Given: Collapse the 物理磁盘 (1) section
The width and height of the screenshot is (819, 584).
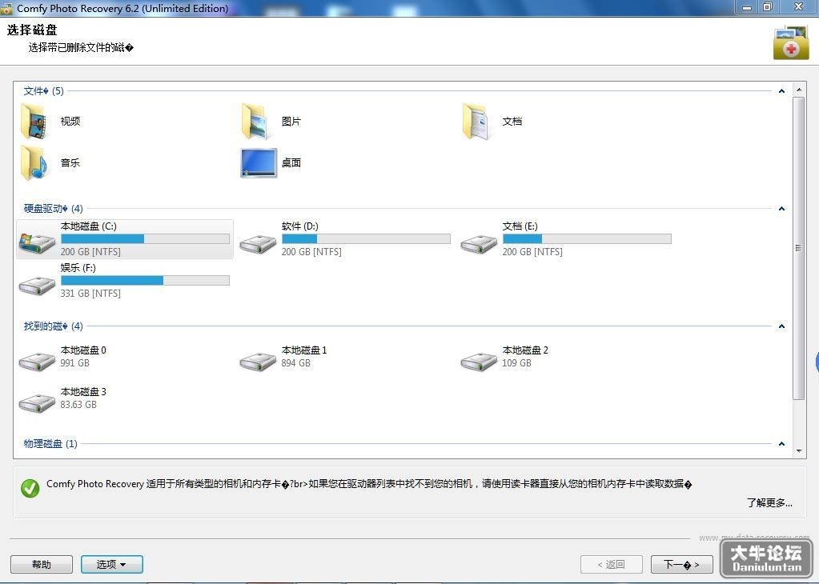Looking at the screenshot, I should (781, 444).
